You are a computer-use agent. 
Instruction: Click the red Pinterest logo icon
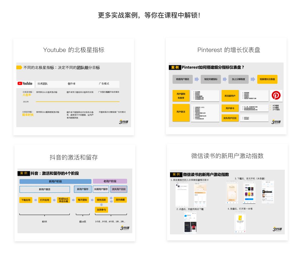pyautogui.click(x=276, y=95)
